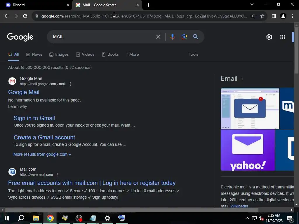The height and width of the screenshot is (224, 299).
Task: Open the Windows Start menu
Action: [7, 218]
